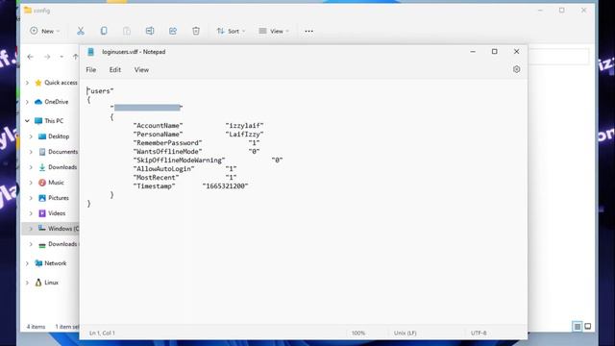This screenshot has height=346, width=615.
Task: Click the 100% zoom status in Notepad
Action: pyautogui.click(x=358, y=334)
